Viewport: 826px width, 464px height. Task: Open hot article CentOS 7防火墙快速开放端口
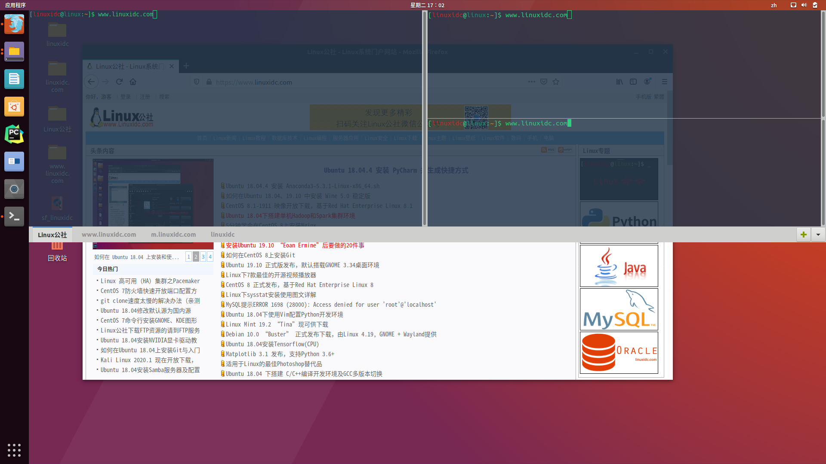tap(148, 291)
